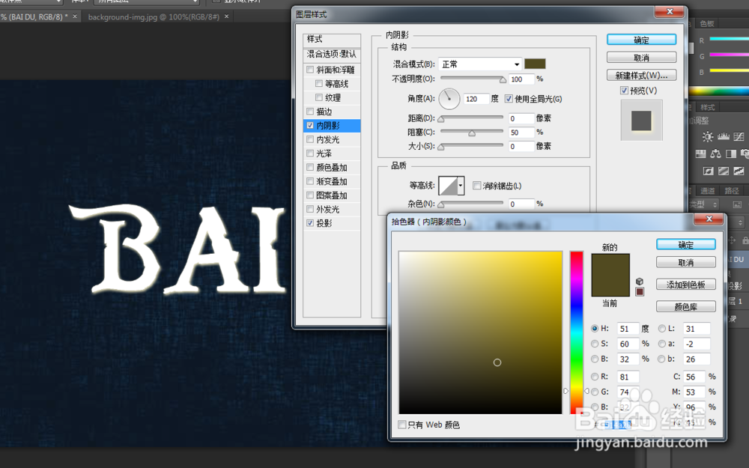
Task: Add a Brightness/Contrast adjustment from the sun icon
Action: coord(708,137)
